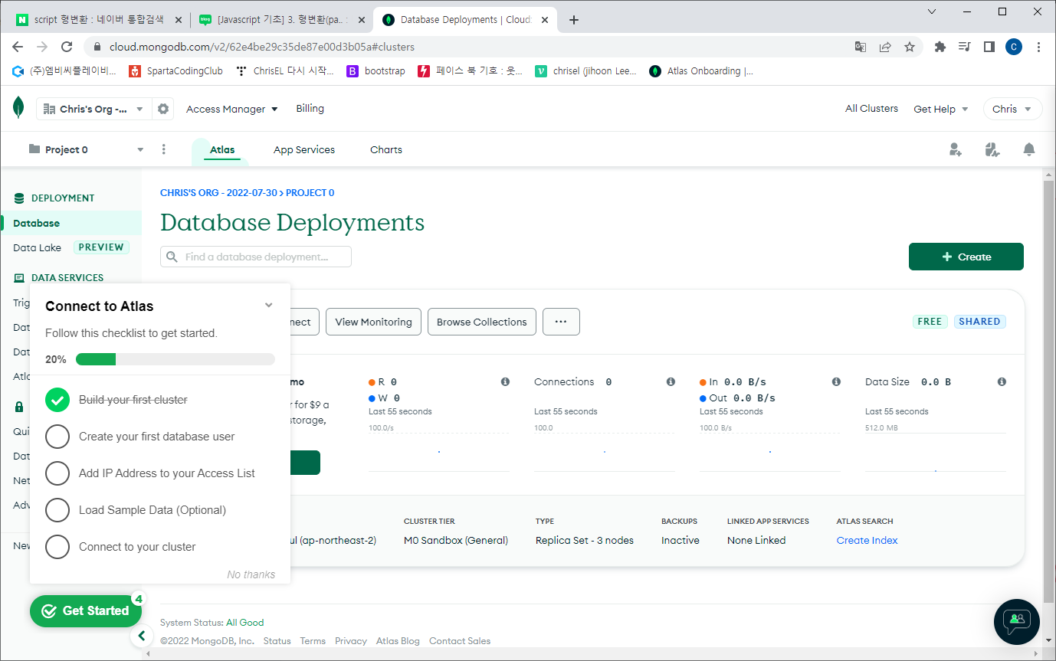Click the network In/Out info icon
The image size is (1056, 661).
(x=836, y=381)
